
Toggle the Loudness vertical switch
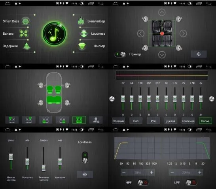[x=85, y=157]
